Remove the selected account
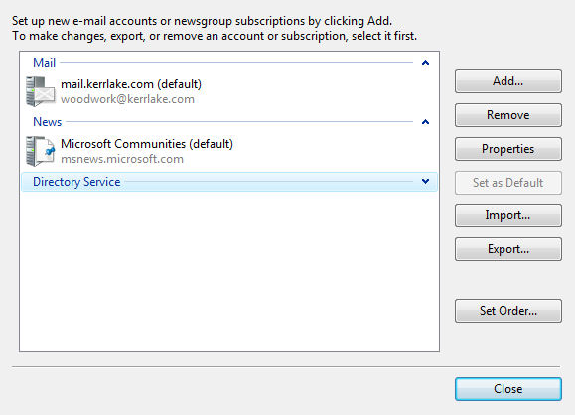The width and height of the screenshot is (575, 415). click(508, 115)
